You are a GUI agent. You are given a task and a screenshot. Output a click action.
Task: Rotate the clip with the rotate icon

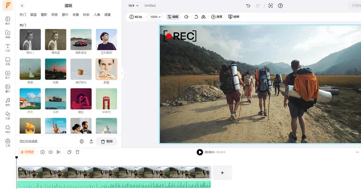(x=196, y=17)
